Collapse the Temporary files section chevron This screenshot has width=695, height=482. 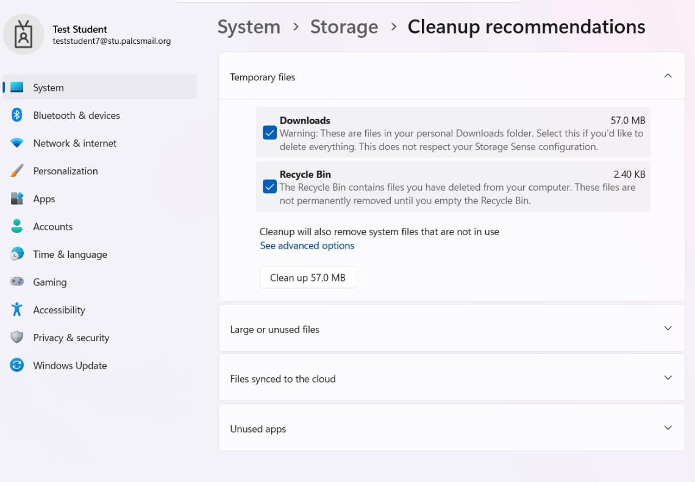pos(668,76)
